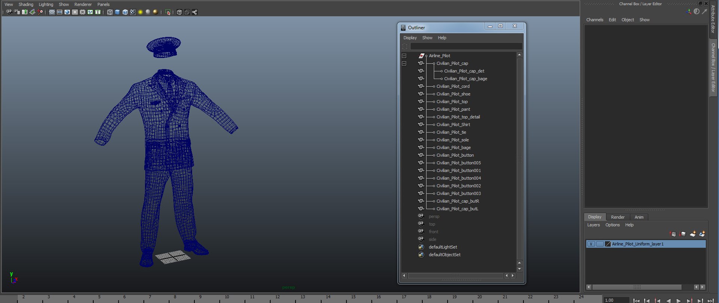Click the display type box of Airline_Pilot_Uniform_layer1
The image size is (719, 303).
600,244
